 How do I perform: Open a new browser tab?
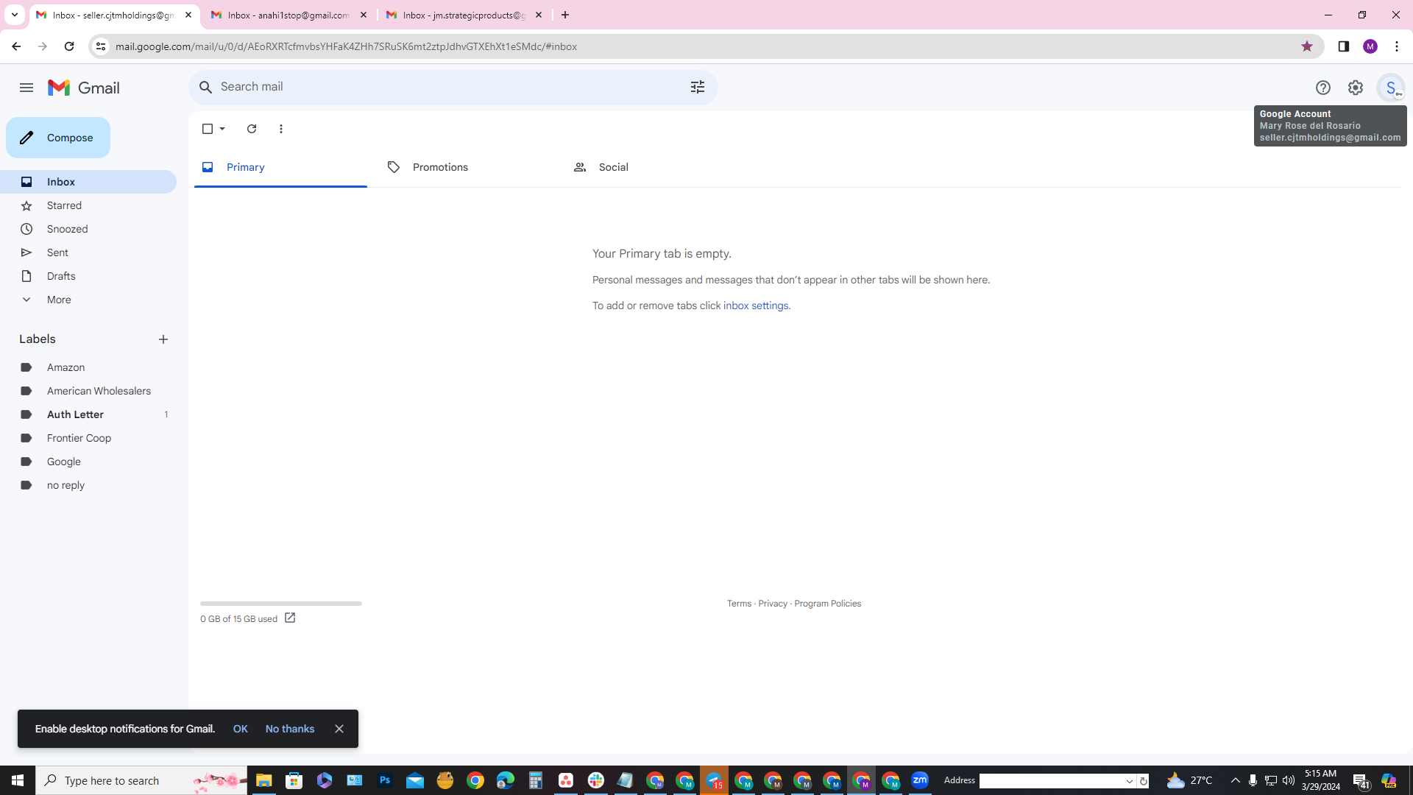click(565, 15)
